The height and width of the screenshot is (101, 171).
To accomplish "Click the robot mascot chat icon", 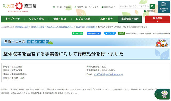I will click(165, 94).
